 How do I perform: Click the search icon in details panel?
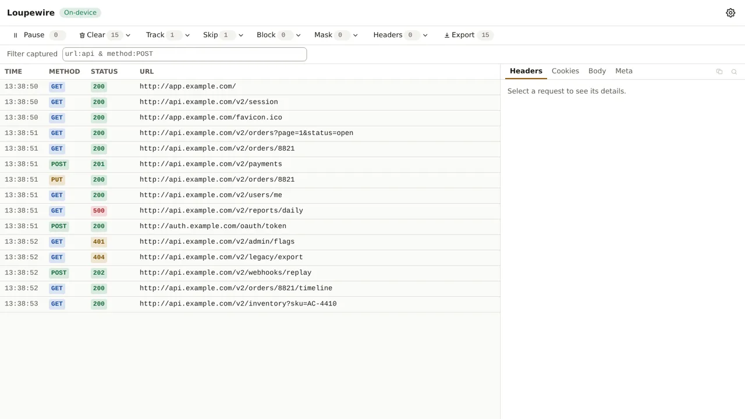pyautogui.click(x=734, y=72)
